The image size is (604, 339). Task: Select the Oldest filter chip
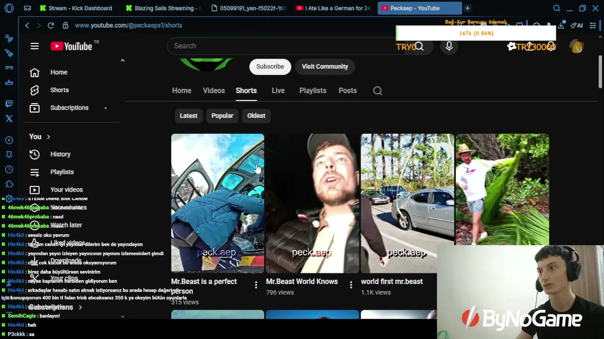click(x=256, y=116)
